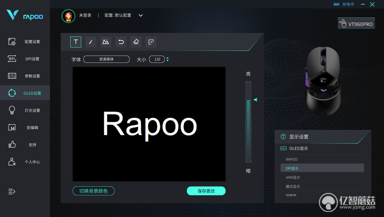Select the eraser tool

point(136,42)
